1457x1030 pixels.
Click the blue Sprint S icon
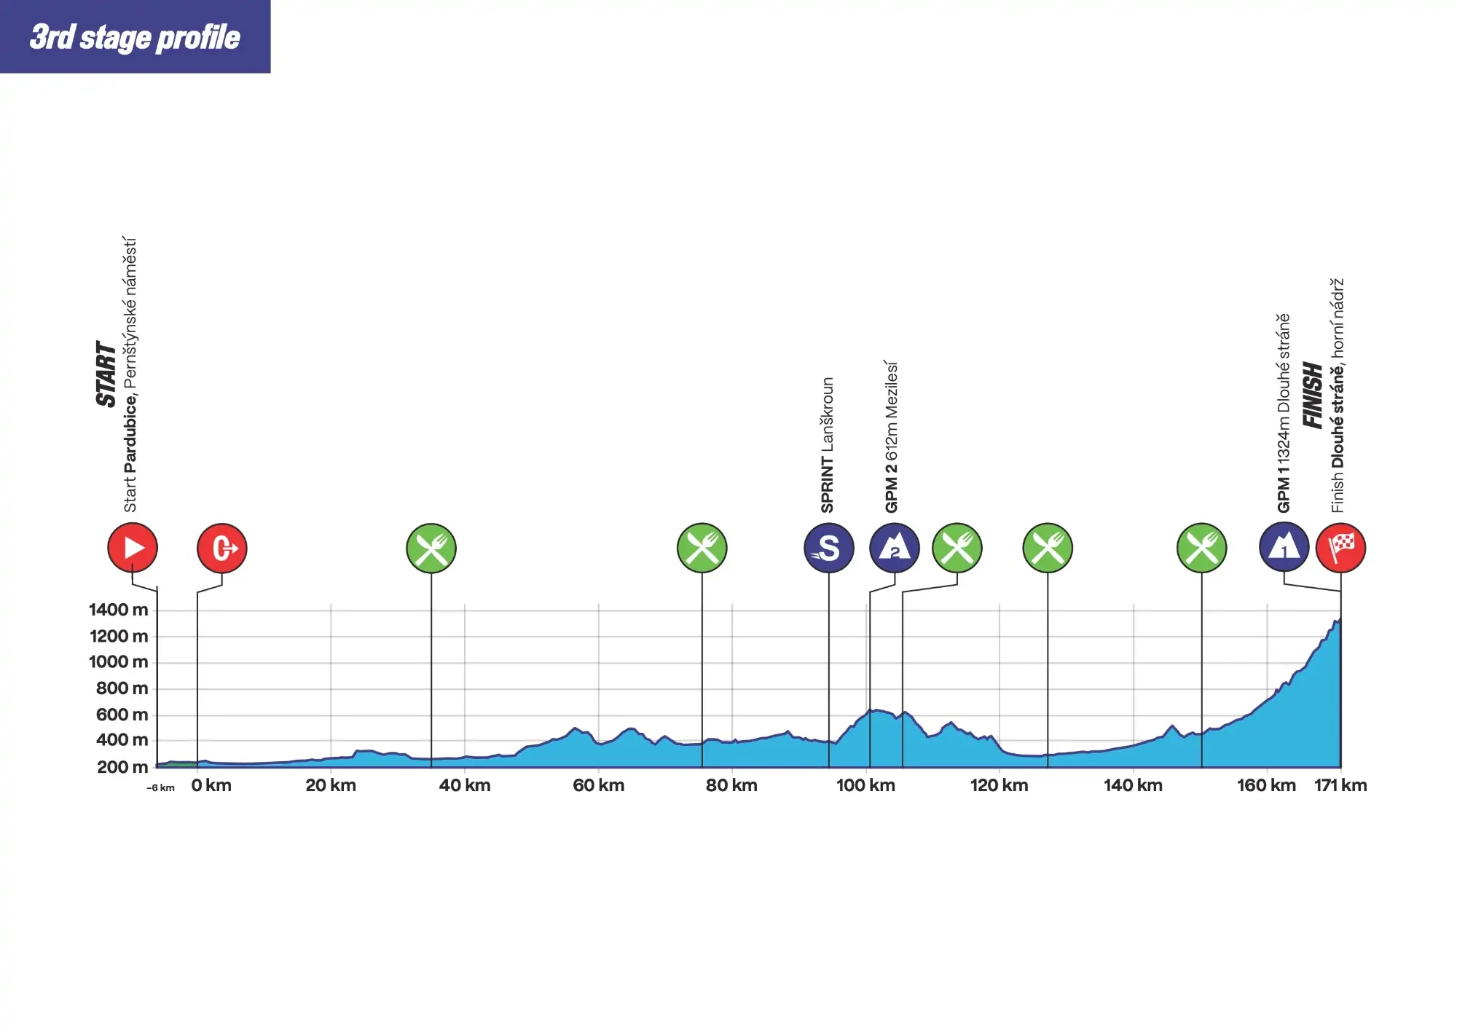tap(829, 548)
